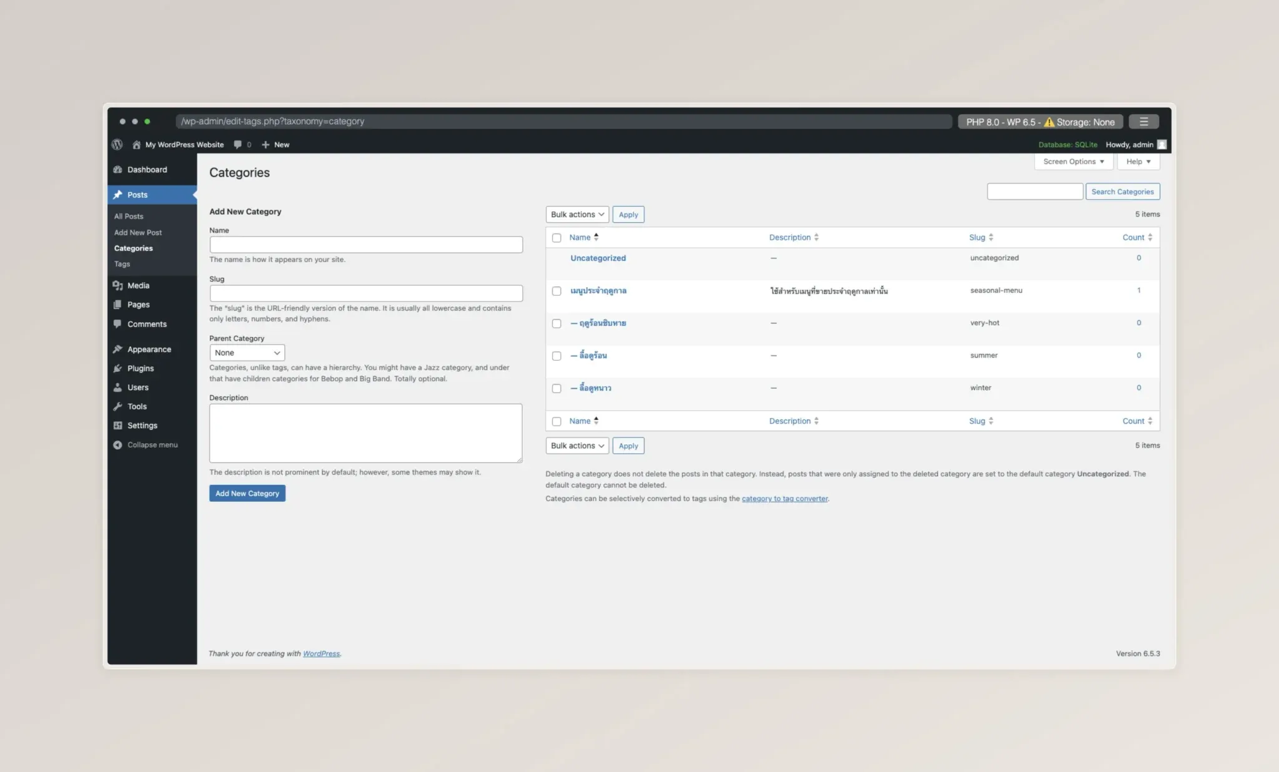Click the WordPress logo icon in admin bar
Image resolution: width=1279 pixels, height=772 pixels.
click(x=117, y=144)
